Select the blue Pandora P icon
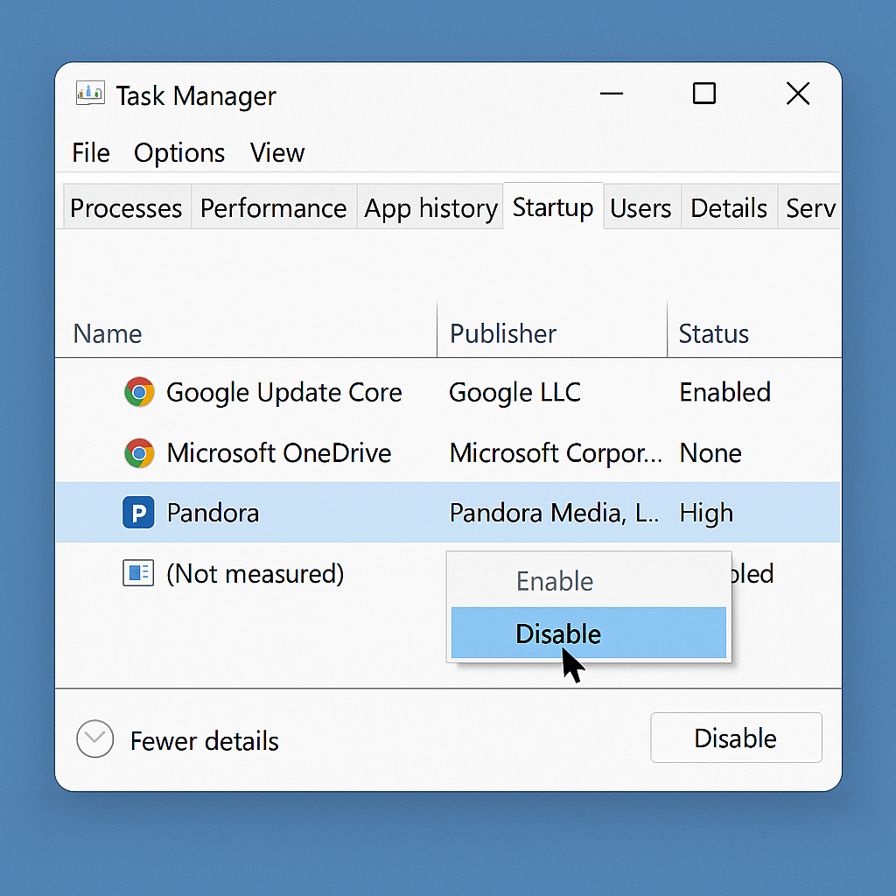Screen dimensions: 896x896 (x=138, y=512)
